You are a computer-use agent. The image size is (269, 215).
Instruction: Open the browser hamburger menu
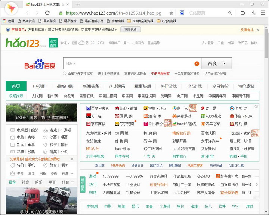pyautogui.click(x=263, y=13)
